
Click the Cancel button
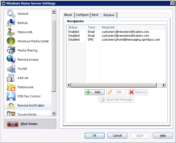117,135
